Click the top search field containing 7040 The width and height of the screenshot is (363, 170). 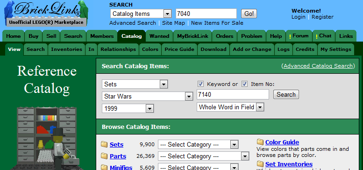206,14
